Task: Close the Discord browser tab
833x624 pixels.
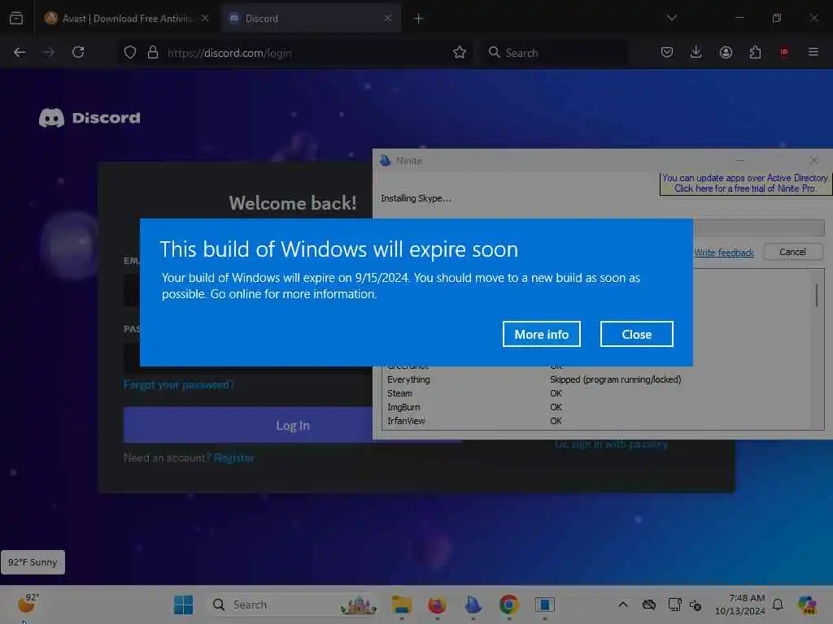Action: [x=388, y=18]
